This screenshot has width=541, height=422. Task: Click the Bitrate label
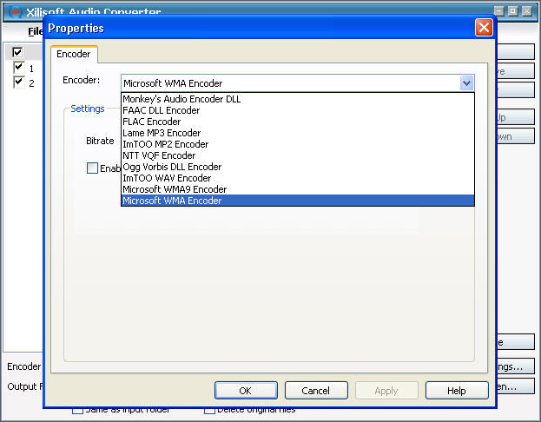100,141
